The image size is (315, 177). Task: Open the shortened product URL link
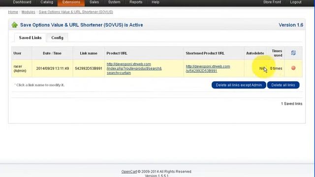pyautogui.click(x=208, y=68)
